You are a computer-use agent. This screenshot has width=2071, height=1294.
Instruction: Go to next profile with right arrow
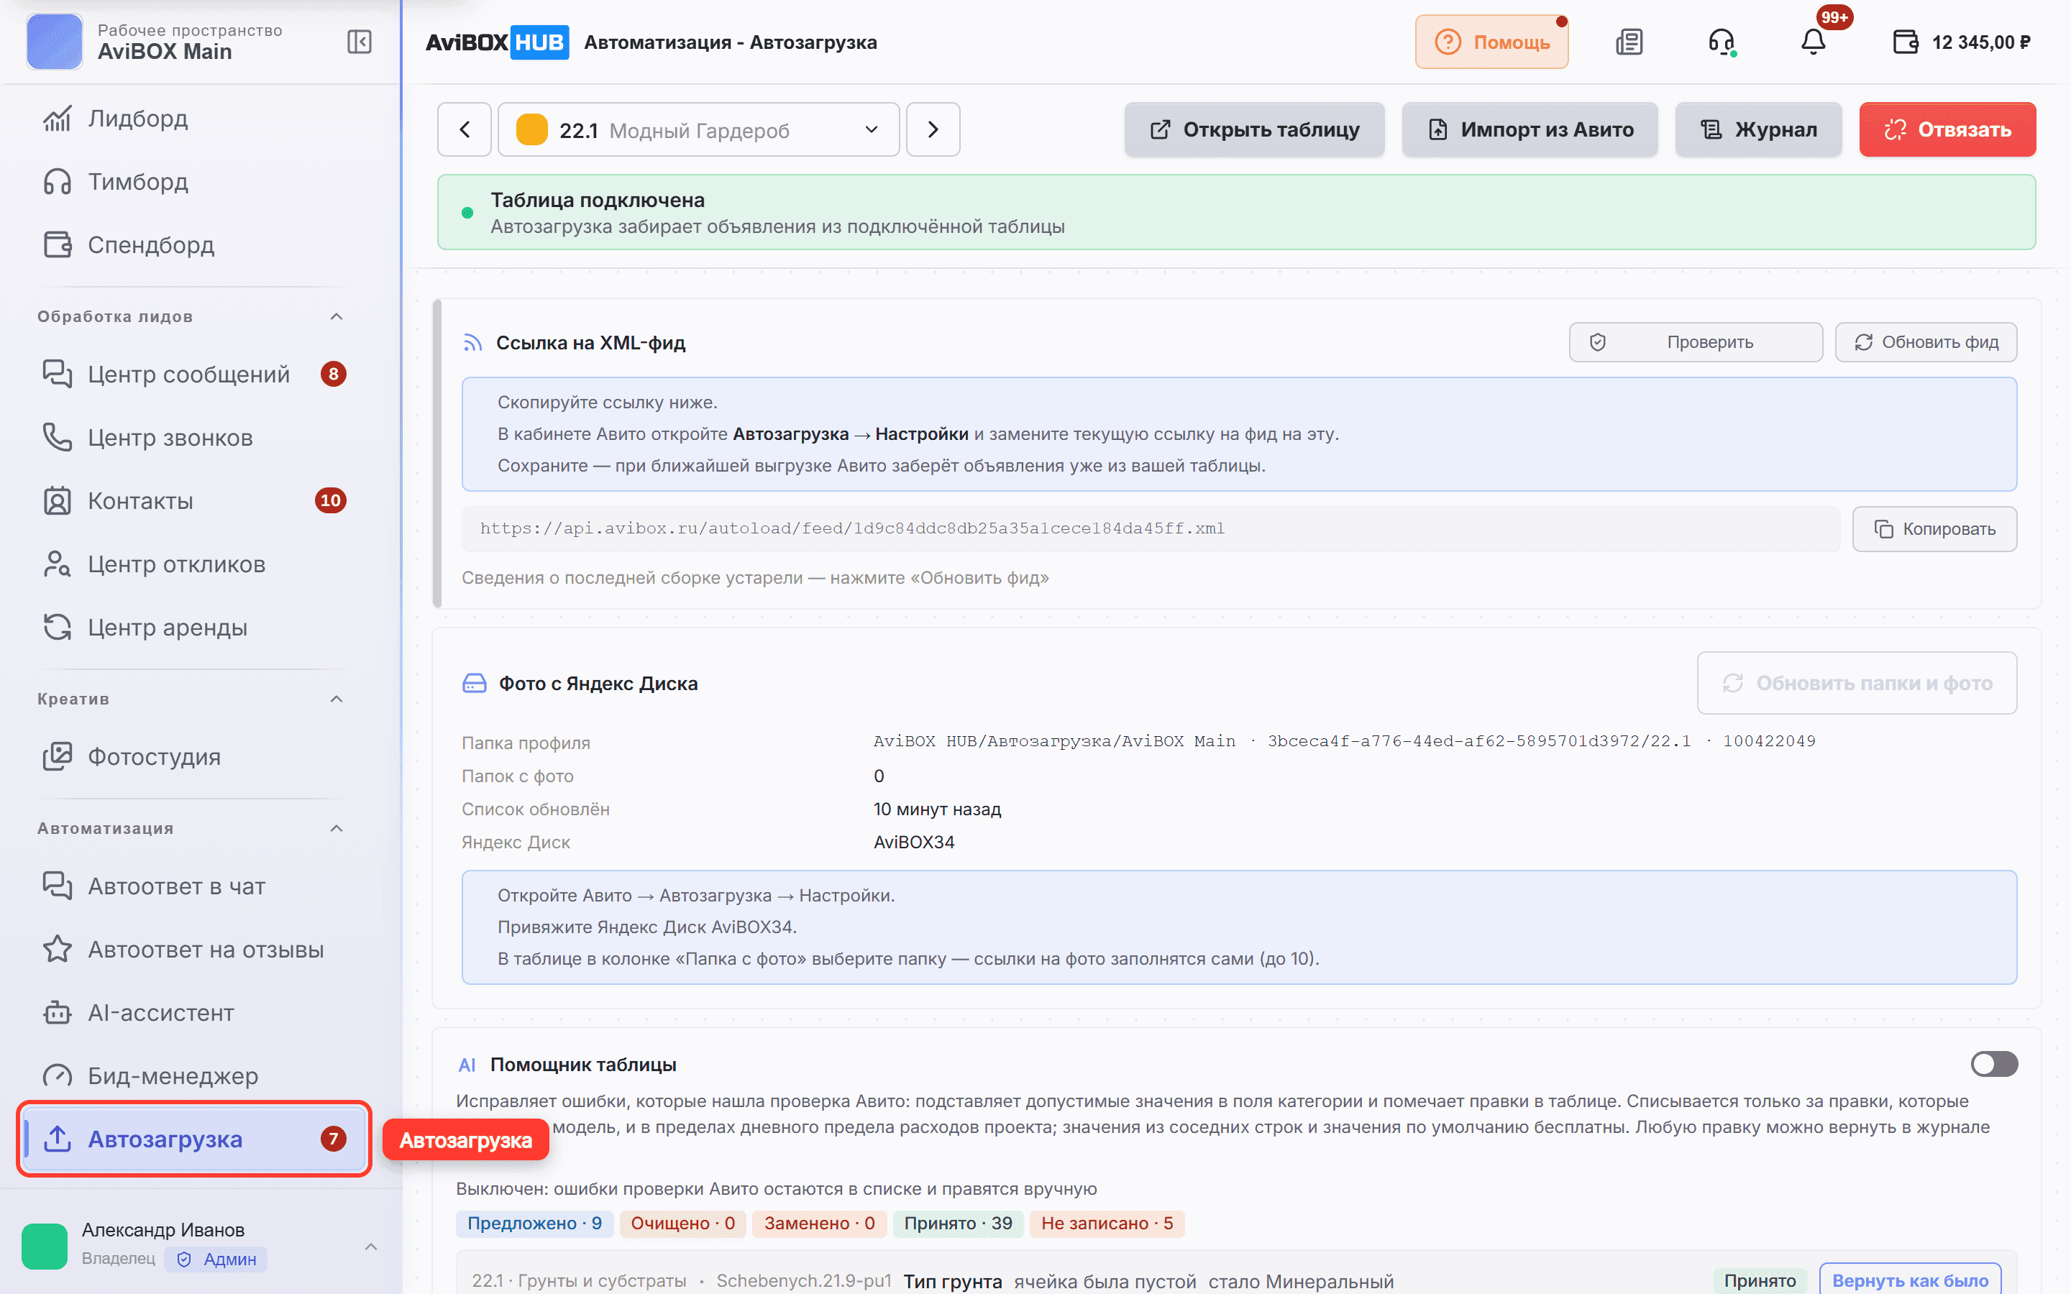point(933,129)
